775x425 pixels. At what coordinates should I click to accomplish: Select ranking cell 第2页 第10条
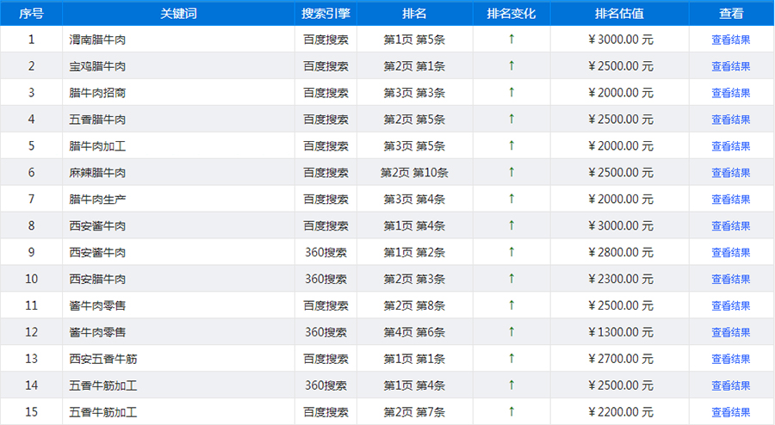coord(414,173)
